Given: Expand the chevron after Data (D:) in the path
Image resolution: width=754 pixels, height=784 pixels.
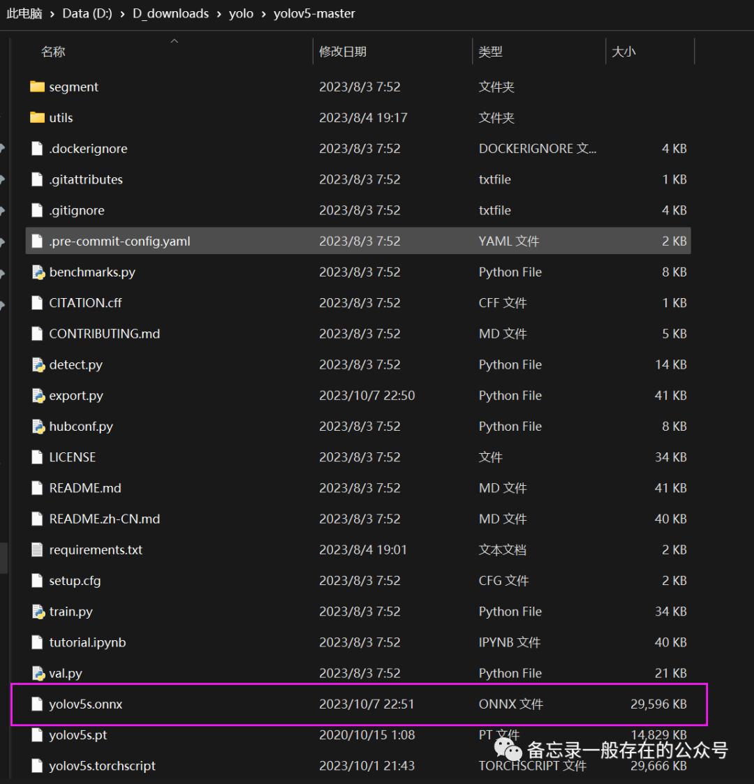Looking at the screenshot, I should click(122, 14).
